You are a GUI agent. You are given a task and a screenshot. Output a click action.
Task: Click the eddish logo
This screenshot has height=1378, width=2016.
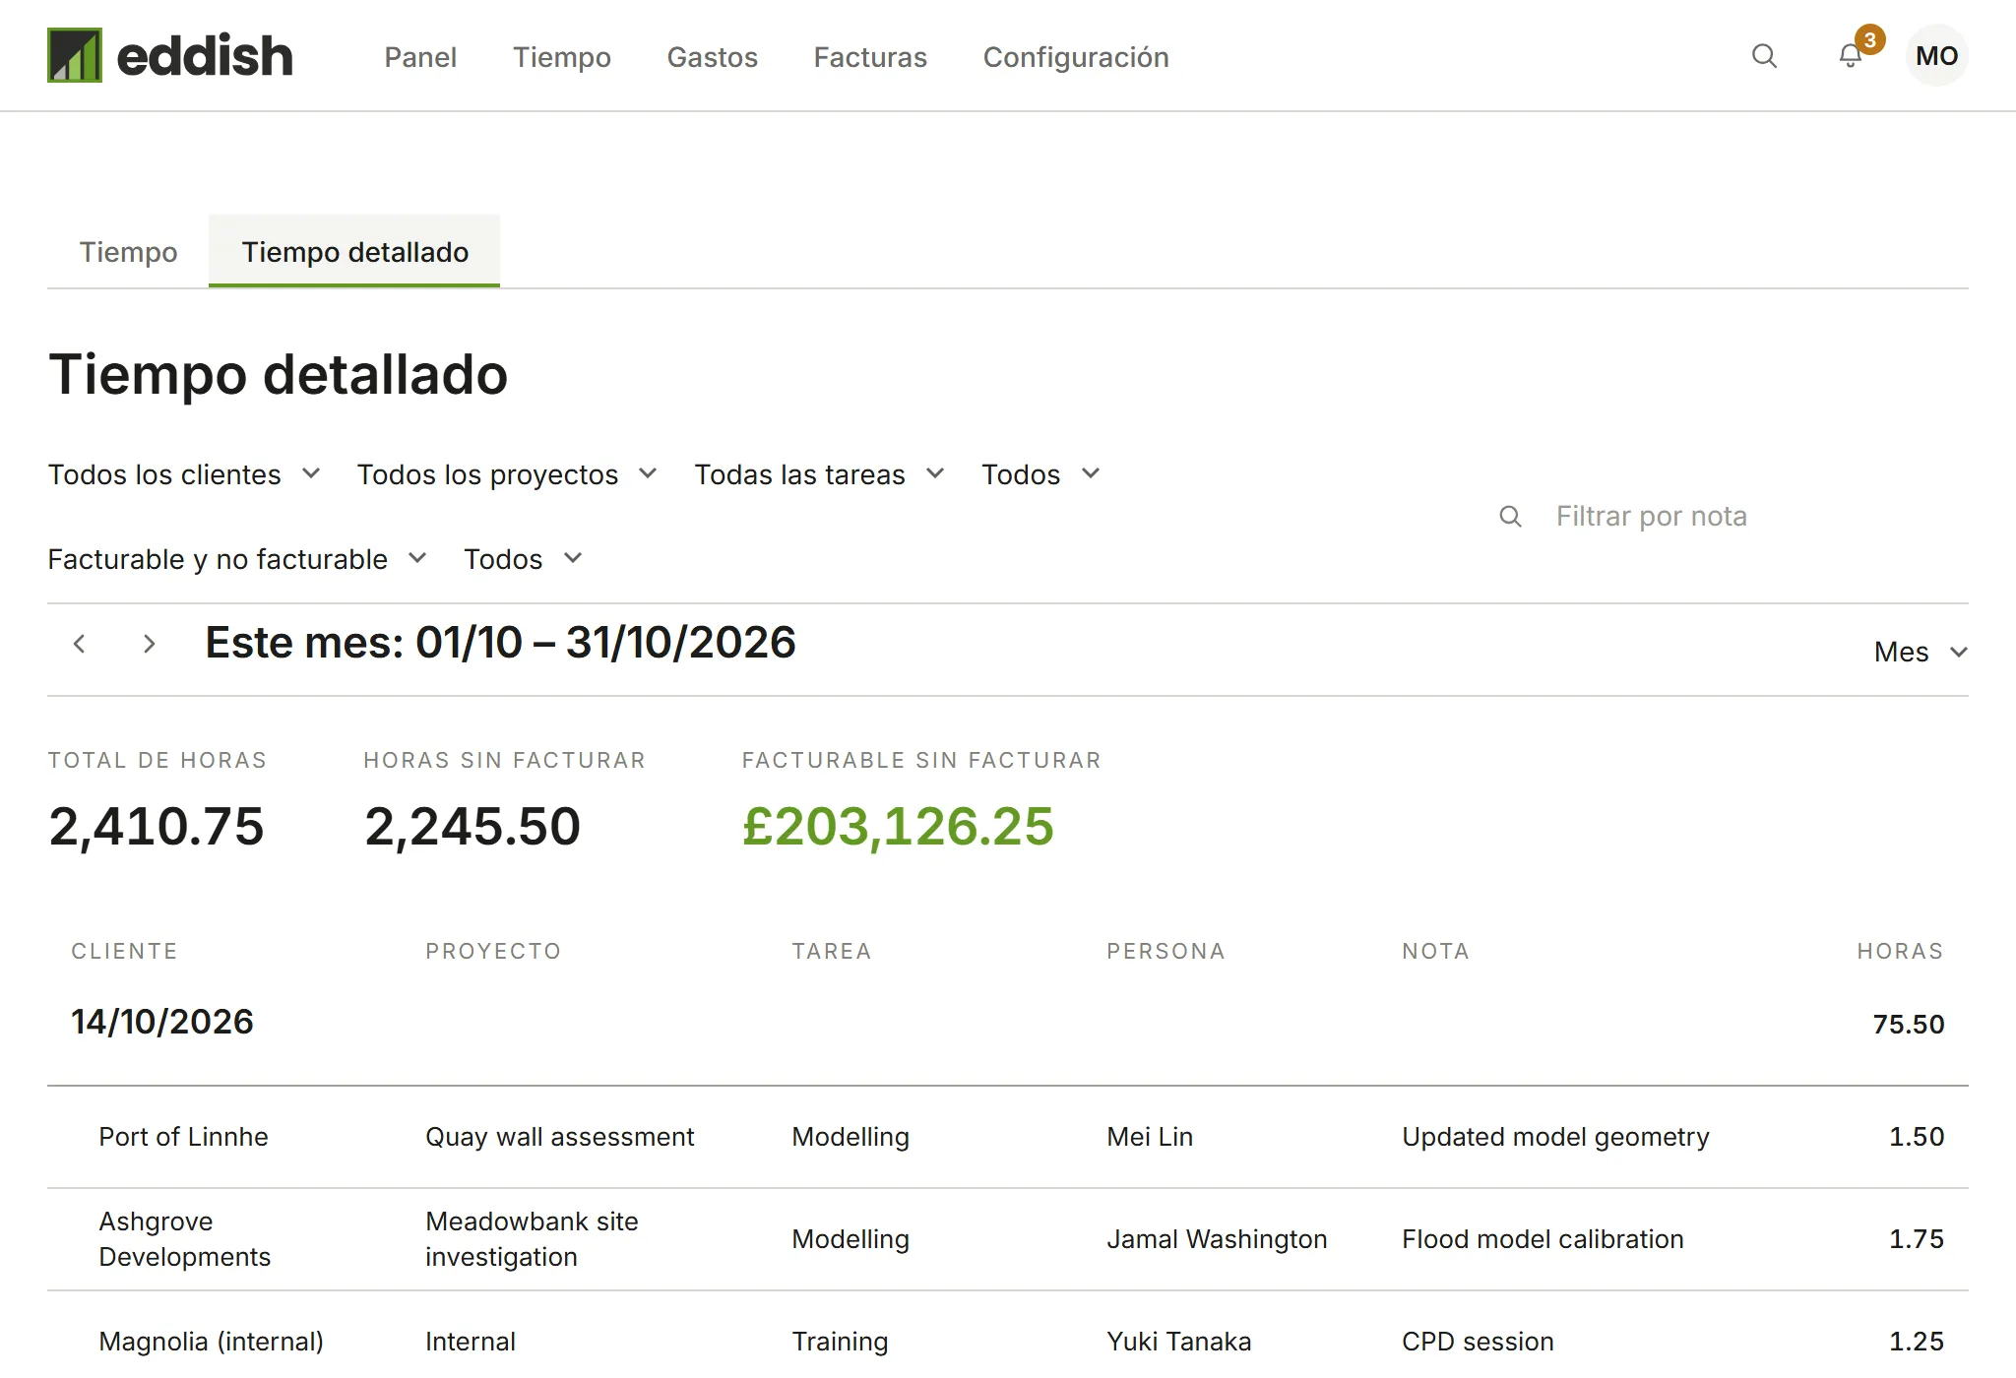point(170,55)
